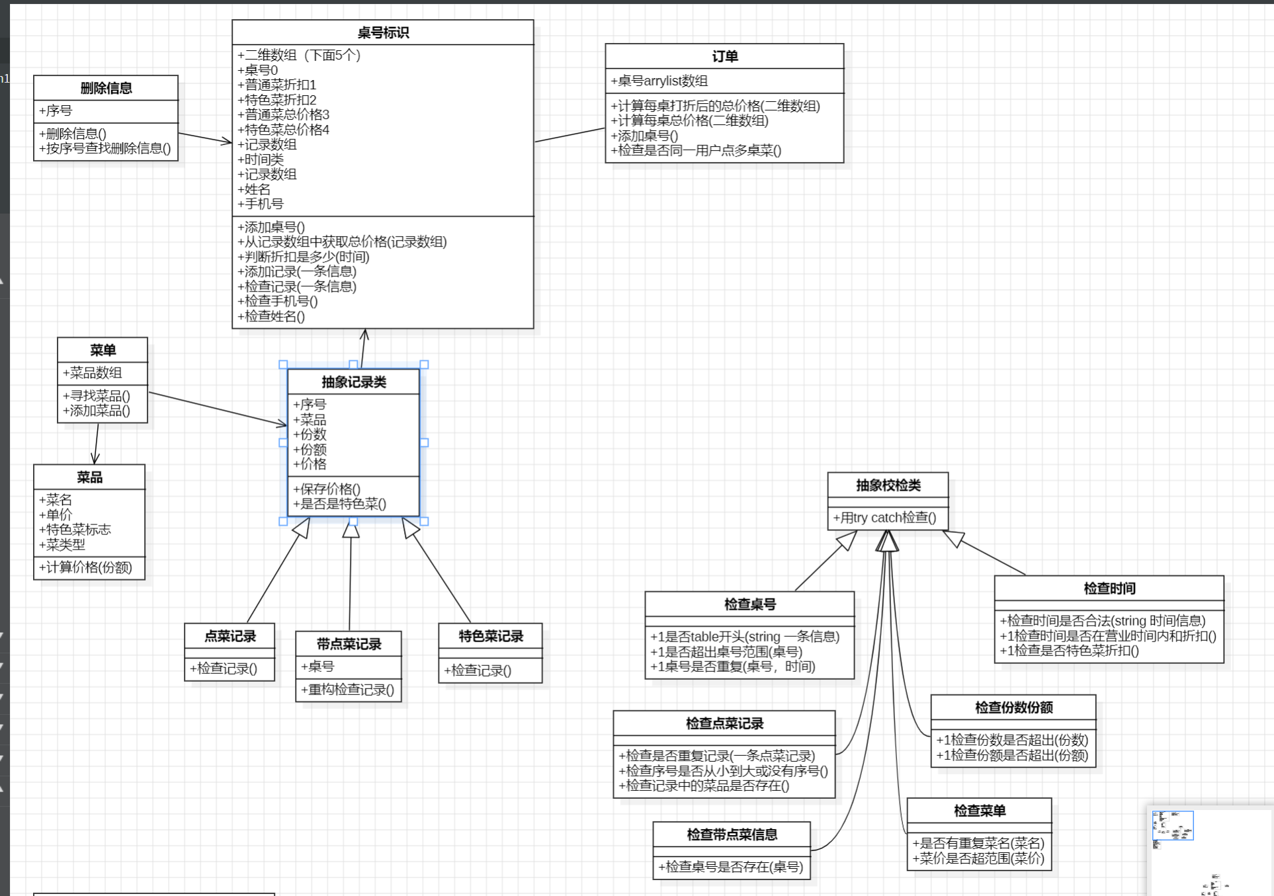
Task: Select the 点菜记录 class header
Action: [230, 636]
